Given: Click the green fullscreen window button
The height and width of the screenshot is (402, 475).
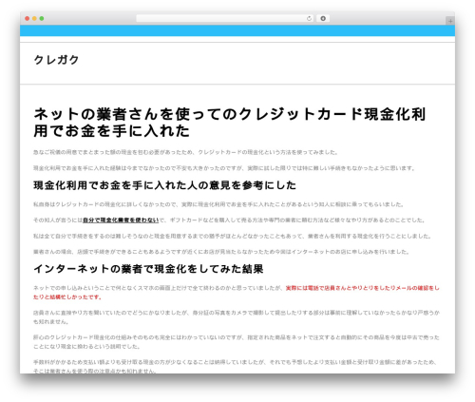Looking at the screenshot, I should coord(42,19).
